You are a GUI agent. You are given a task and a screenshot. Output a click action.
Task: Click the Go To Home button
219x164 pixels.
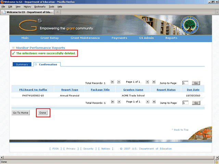pos(21,113)
